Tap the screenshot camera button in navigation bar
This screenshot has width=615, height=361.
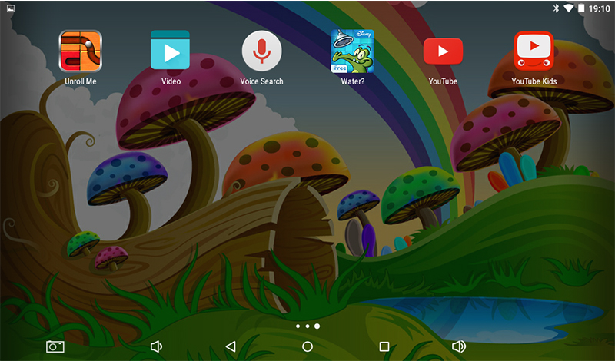click(x=55, y=346)
